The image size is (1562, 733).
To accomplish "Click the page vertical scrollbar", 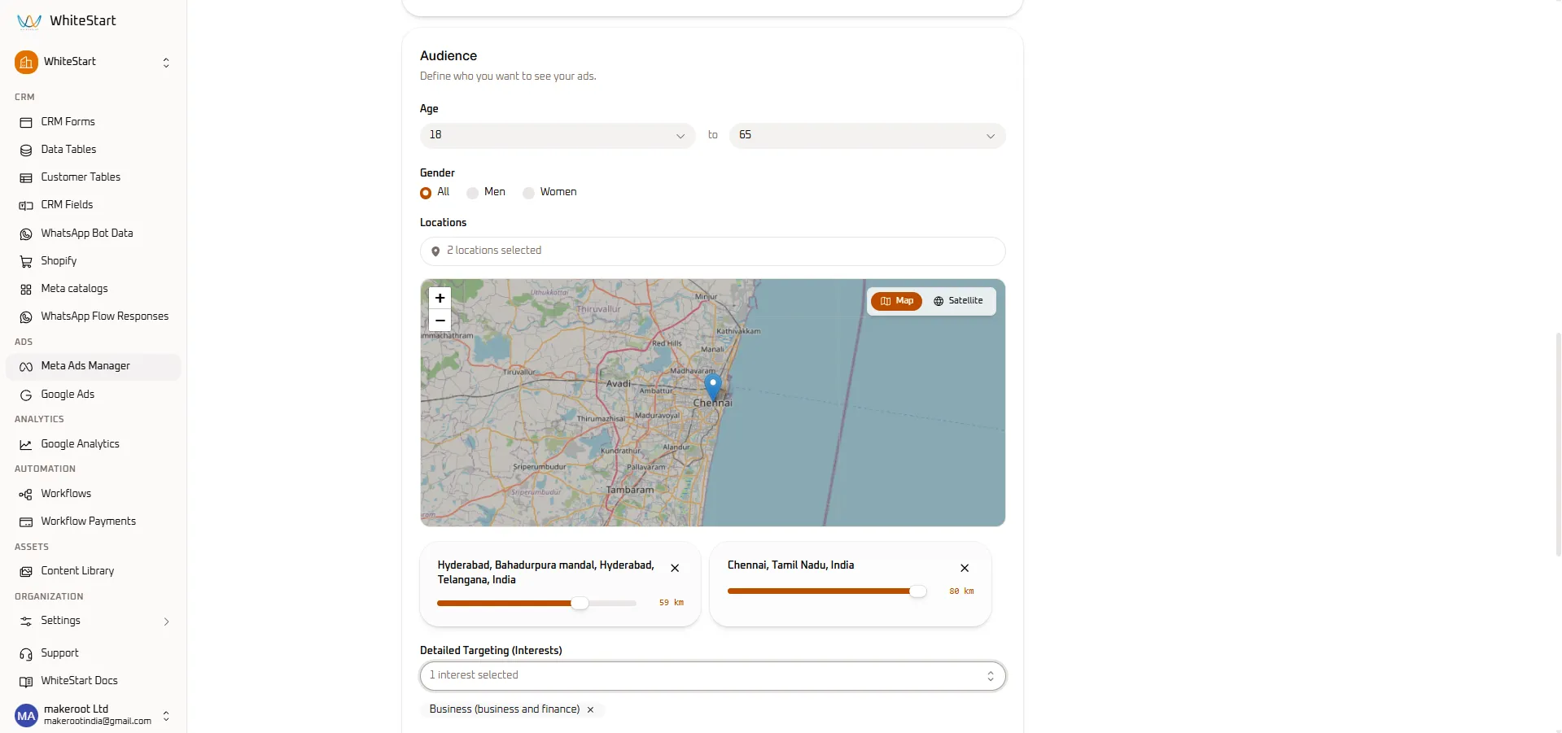I will coord(1558,443).
